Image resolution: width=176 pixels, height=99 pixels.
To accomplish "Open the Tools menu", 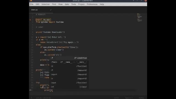I will pos(73,4).
